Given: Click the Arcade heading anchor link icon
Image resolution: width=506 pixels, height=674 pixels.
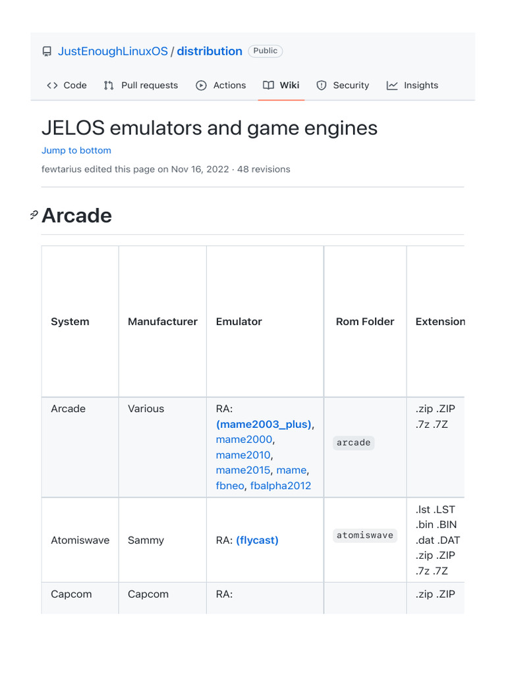Looking at the screenshot, I should (x=34, y=215).
